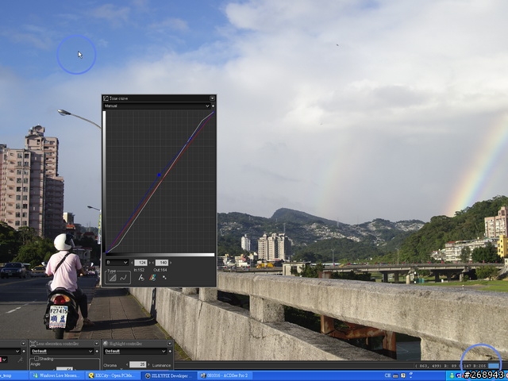
Task: Switch to the EXCity Open PCMa taskbar window
Action: (x=113, y=375)
